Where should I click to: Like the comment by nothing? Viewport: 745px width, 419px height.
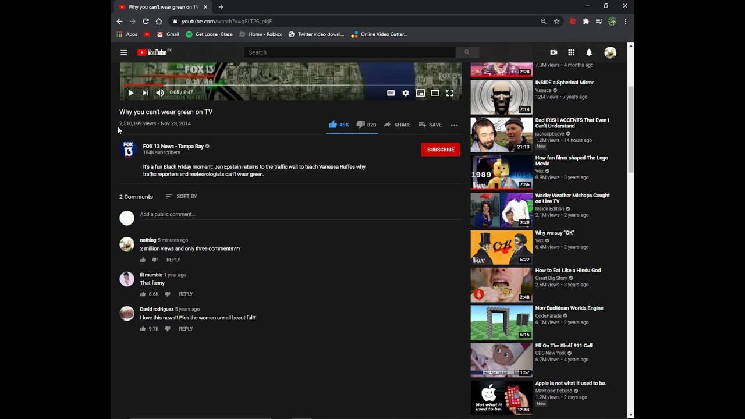143,260
